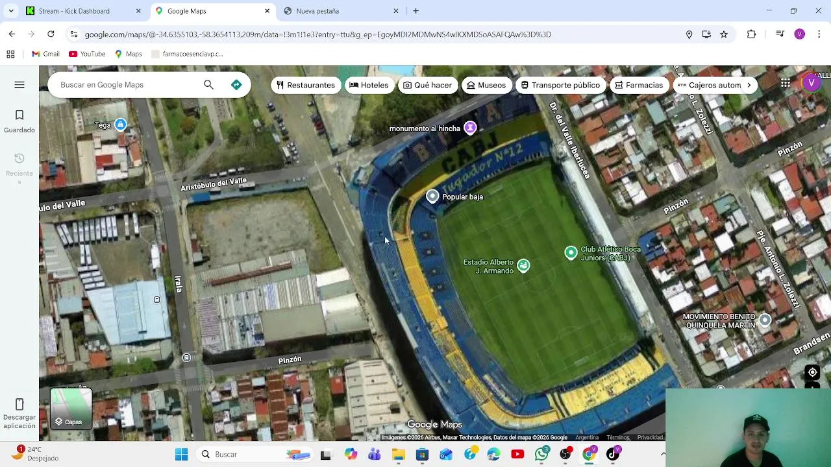Click the address bar URL
The height and width of the screenshot is (467, 831).
point(317,34)
